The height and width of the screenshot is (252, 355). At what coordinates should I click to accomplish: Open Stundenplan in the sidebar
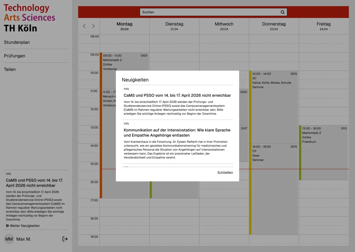[x=17, y=42]
